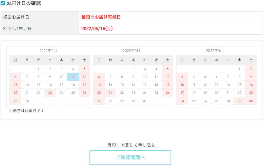
Task: Select March 16 in the calendar
Action: [133, 85]
